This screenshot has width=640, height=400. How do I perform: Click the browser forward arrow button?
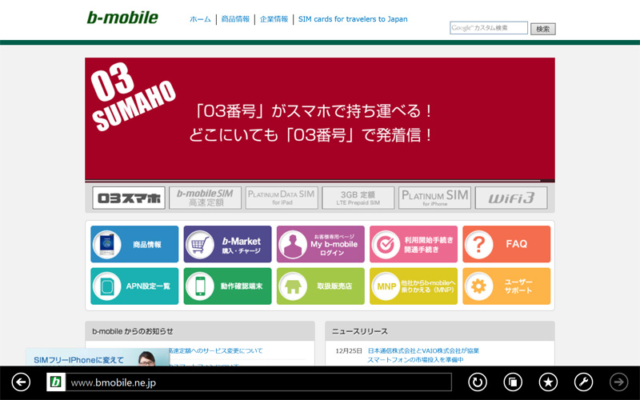(619, 382)
